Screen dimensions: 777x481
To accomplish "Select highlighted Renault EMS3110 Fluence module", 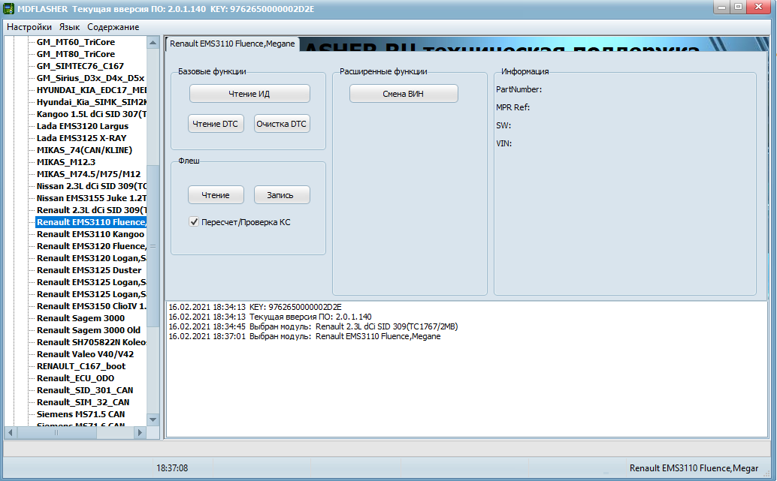I will click(91, 222).
